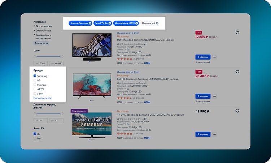This screenshot has height=163, width=271.
Task: Check the Sony brand checkbox
Action: pyautogui.click(x=35, y=94)
